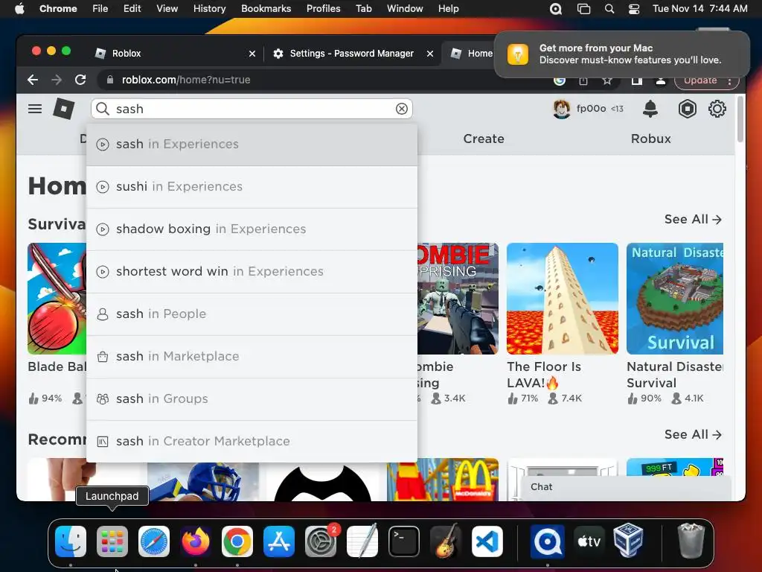
Task: Open Finder from the Dock
Action: (x=71, y=541)
